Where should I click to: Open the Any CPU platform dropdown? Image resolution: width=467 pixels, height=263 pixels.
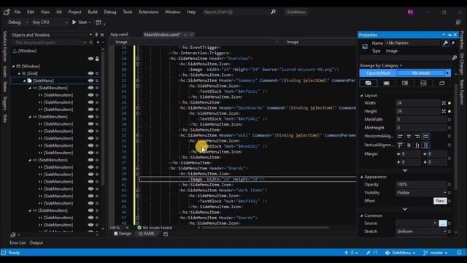(50, 23)
